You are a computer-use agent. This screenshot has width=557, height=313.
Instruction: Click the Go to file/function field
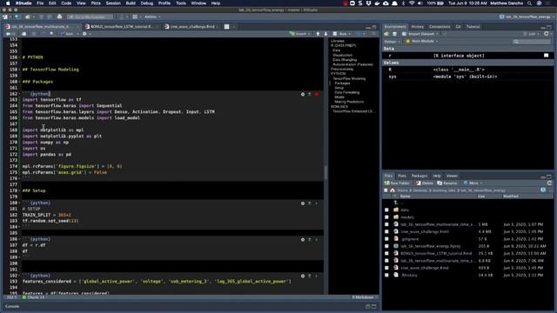tap(91, 17)
